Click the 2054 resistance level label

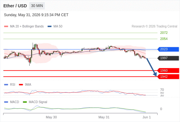coord(164,39)
